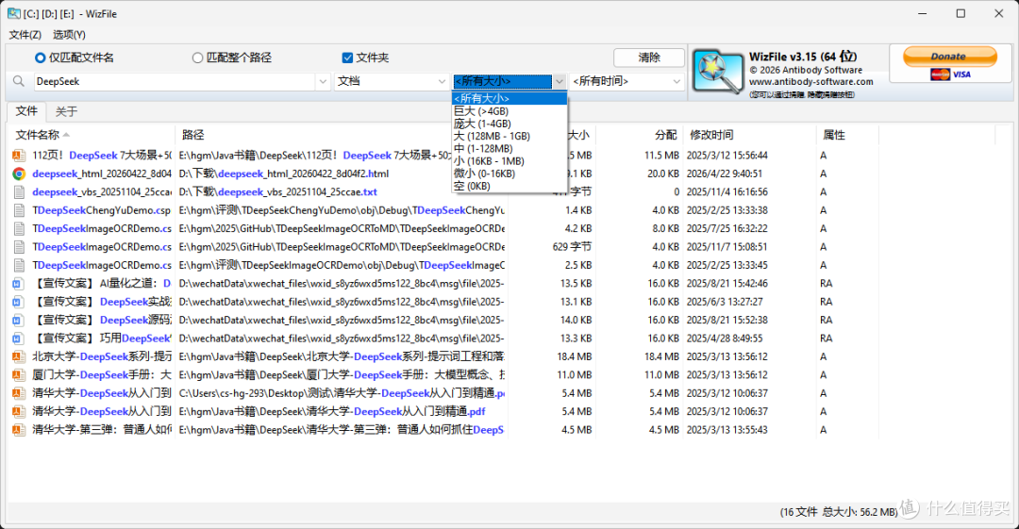Click modified time 2025/4/28 8:49:55

click(725, 338)
